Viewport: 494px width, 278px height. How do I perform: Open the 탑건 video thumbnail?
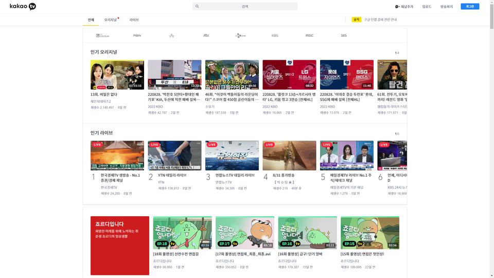tap(392, 75)
